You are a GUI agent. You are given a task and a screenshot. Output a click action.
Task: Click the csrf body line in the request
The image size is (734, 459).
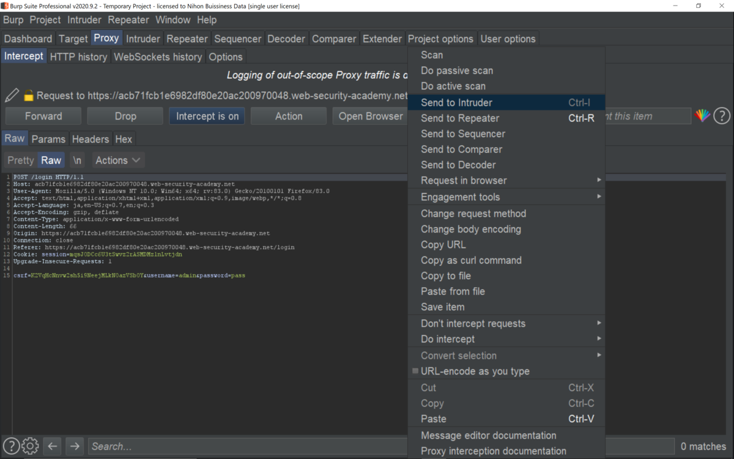[129, 275]
